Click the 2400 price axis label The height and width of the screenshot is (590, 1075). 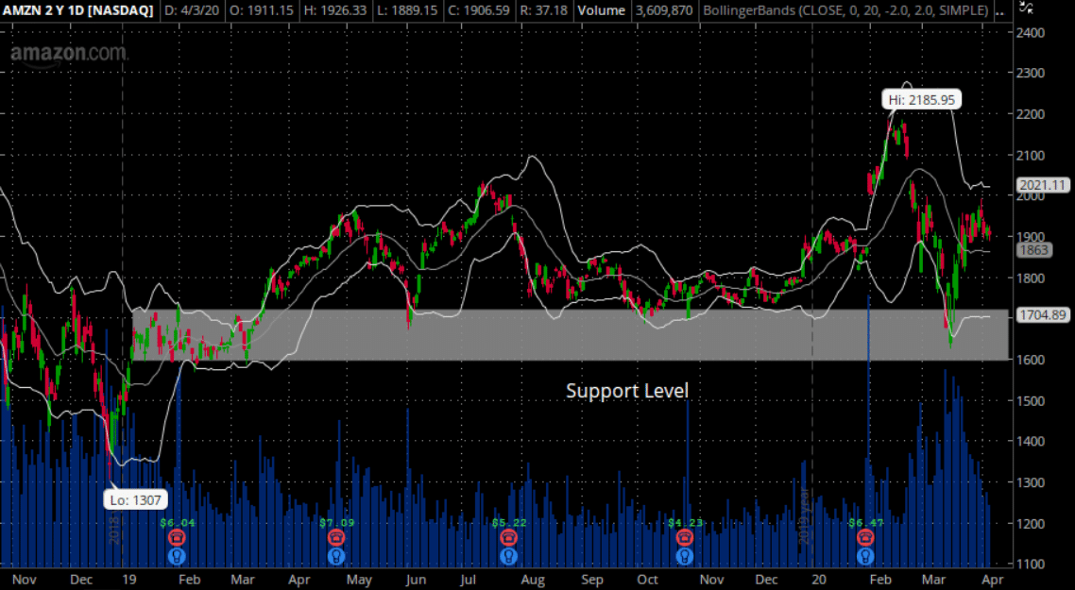(x=1032, y=32)
